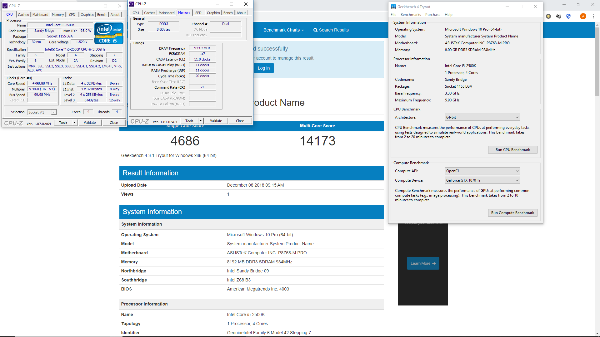The width and height of the screenshot is (600, 337).
Task: Open the Geekbench File menu
Action: pyautogui.click(x=393, y=15)
